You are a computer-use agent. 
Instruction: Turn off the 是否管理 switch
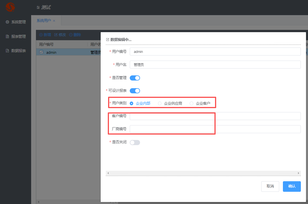(135, 78)
